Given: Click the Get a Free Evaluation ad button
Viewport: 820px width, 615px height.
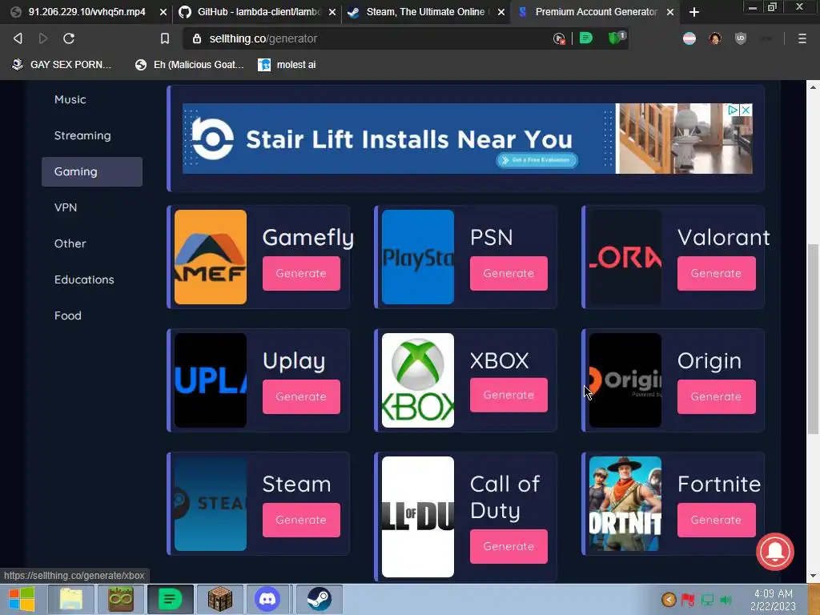Looking at the screenshot, I should (x=537, y=160).
